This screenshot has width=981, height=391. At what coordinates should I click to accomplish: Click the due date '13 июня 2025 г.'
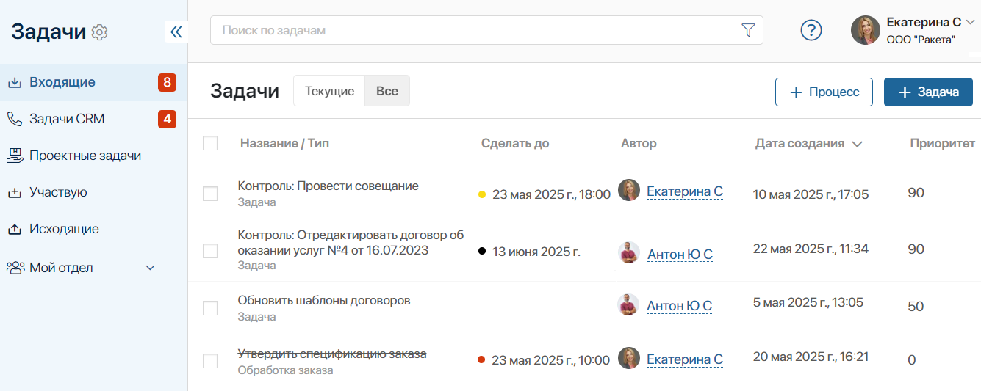[536, 252]
